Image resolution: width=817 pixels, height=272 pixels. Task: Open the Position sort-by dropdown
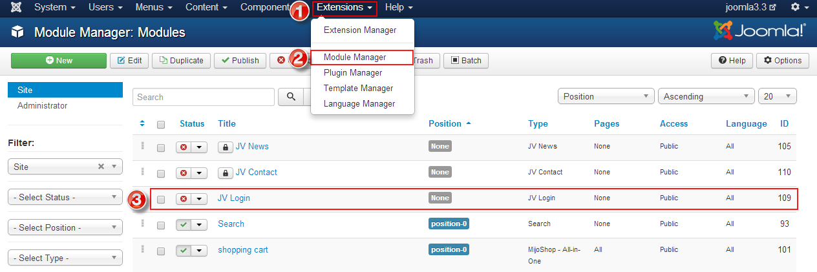pyautogui.click(x=606, y=96)
